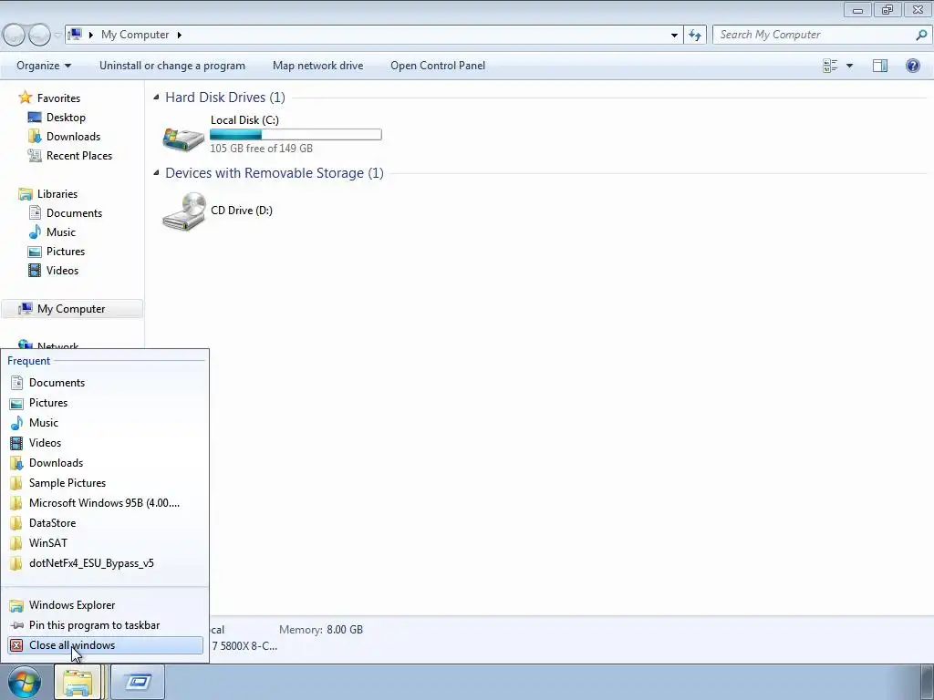
Task: Click the Videos filmstrip icon in the sidebar
Action: [x=36, y=270]
